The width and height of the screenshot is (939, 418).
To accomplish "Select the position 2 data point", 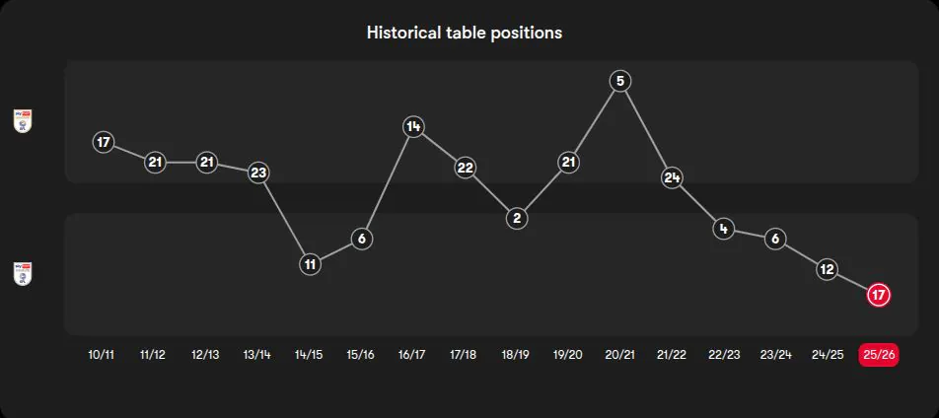I will coord(517,218).
